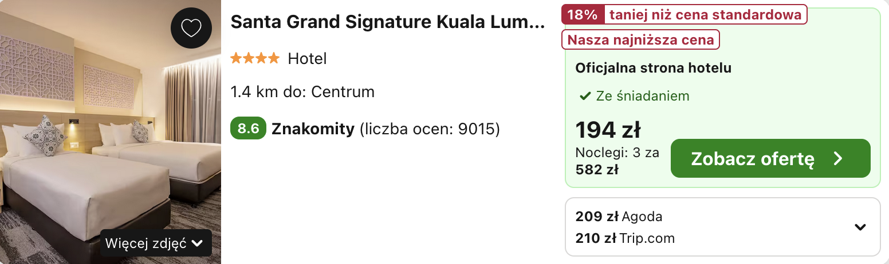Click the four-star rating icons

tap(255, 58)
